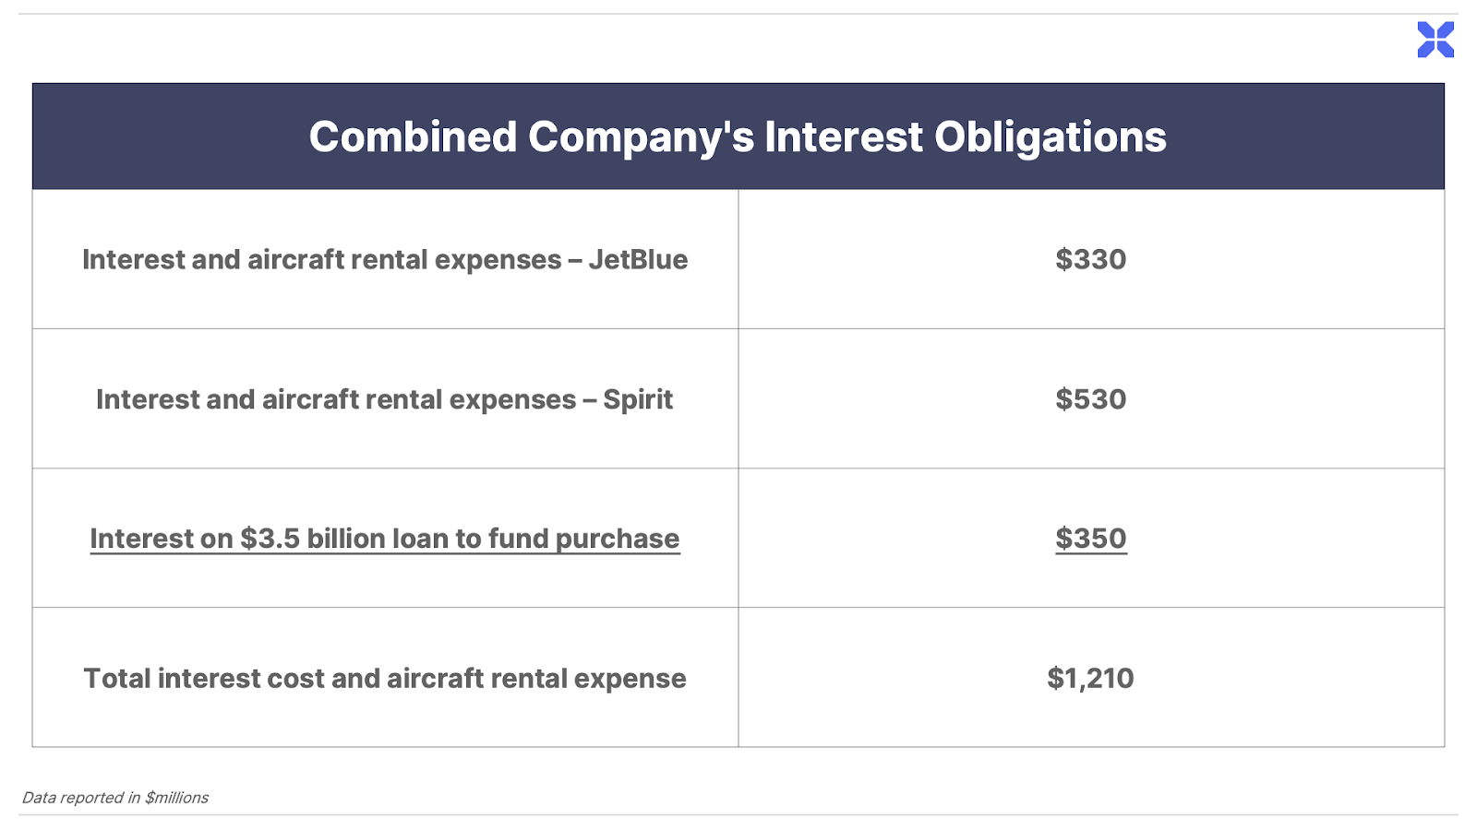Click the "Data reported in $millions" footnote

[115, 798]
